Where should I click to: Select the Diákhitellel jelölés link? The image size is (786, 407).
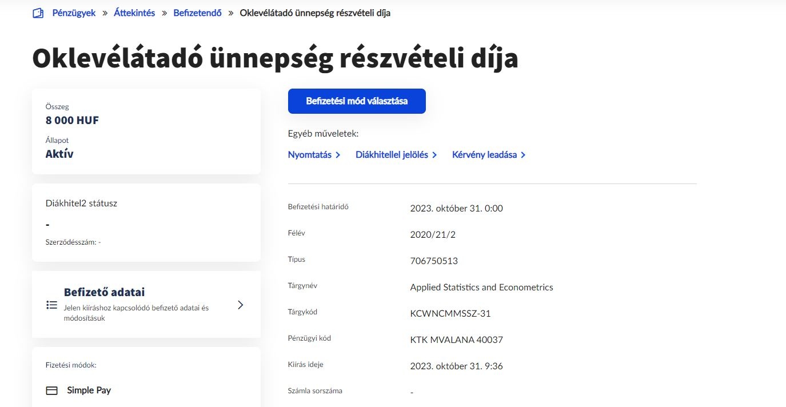click(x=392, y=155)
